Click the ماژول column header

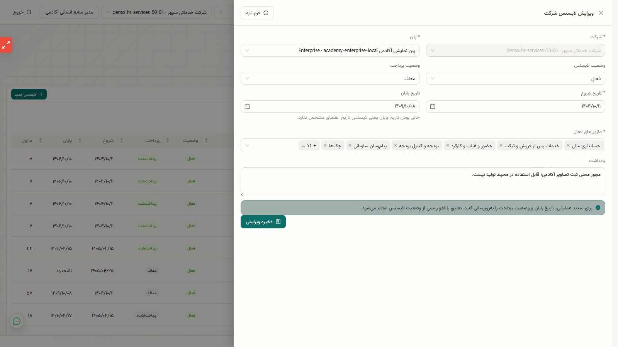pos(27,140)
